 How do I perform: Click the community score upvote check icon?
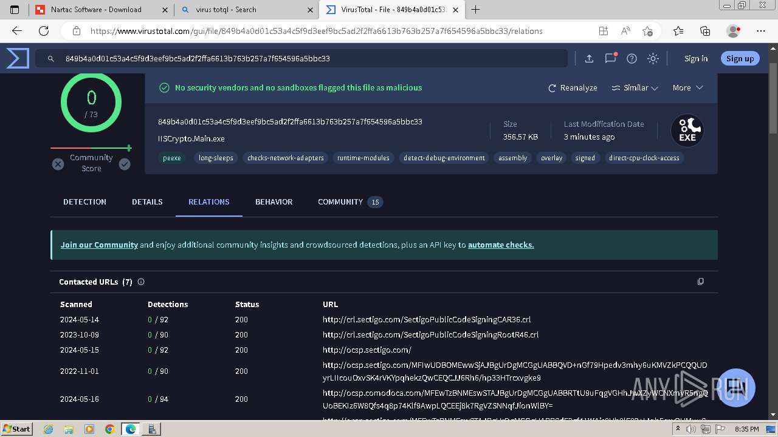point(125,164)
